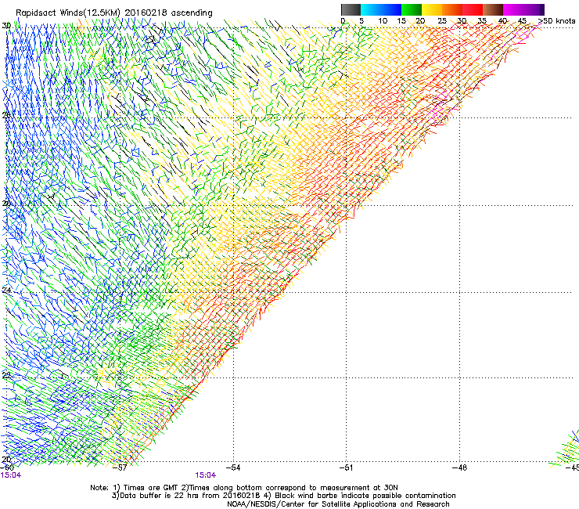Viewport: 579px width, 509px height.
Task: Select the gray 0-5 knots color bar segment
Action: [x=351, y=9]
